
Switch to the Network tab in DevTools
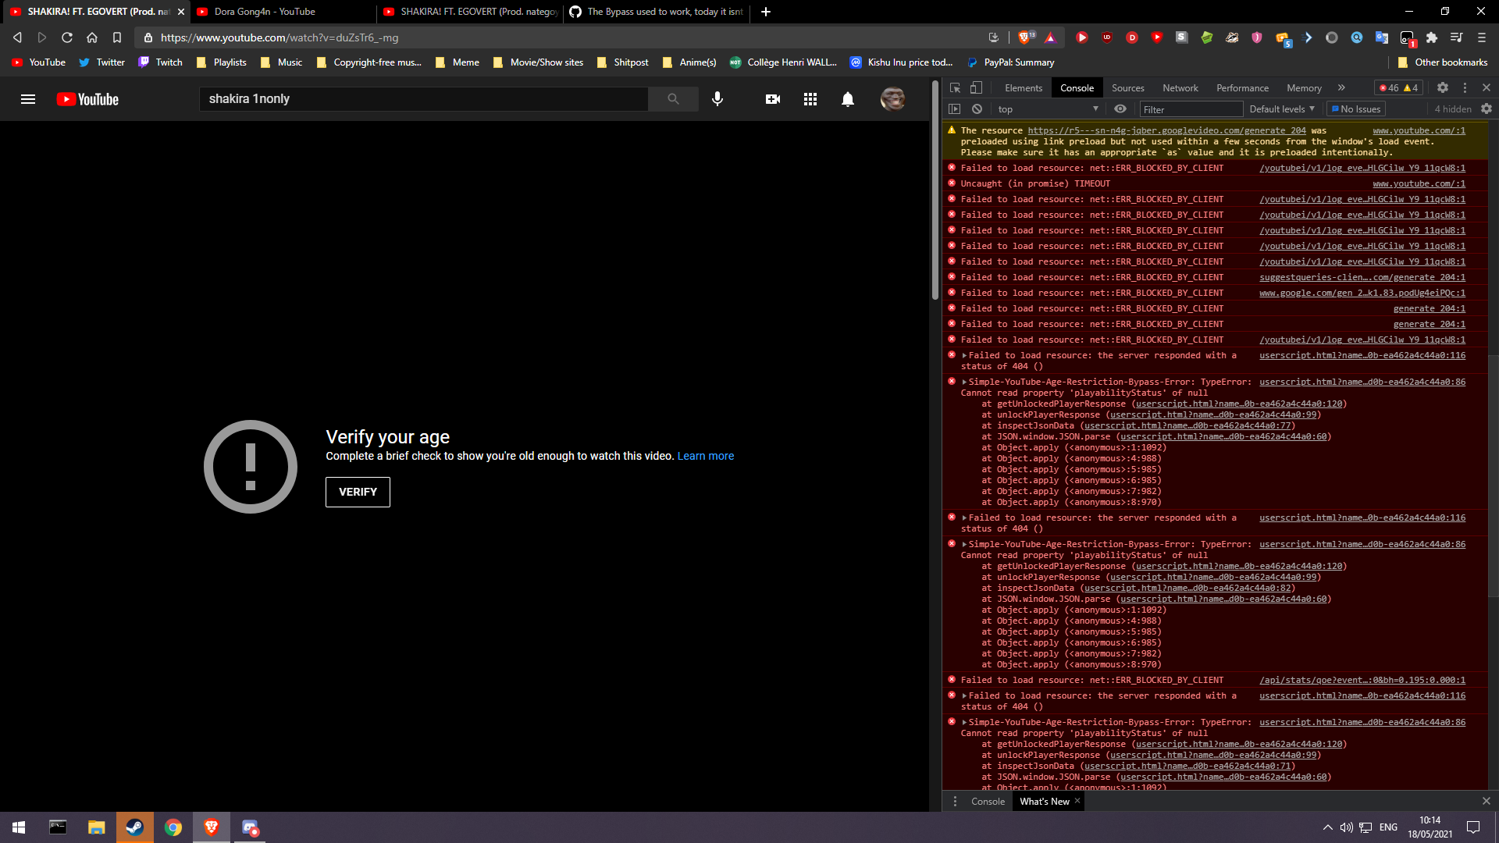1180,87
